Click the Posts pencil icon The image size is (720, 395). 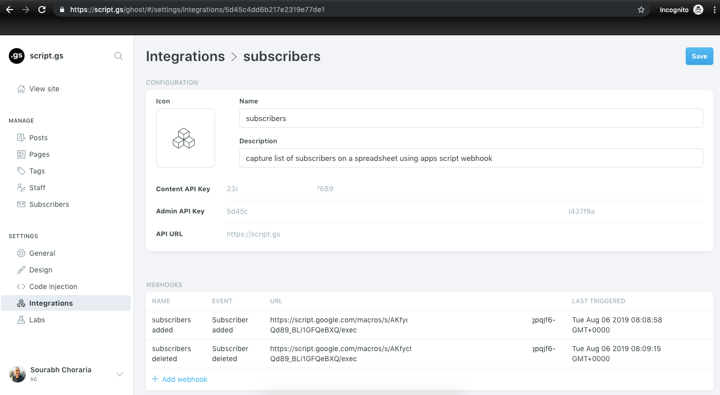click(x=21, y=138)
